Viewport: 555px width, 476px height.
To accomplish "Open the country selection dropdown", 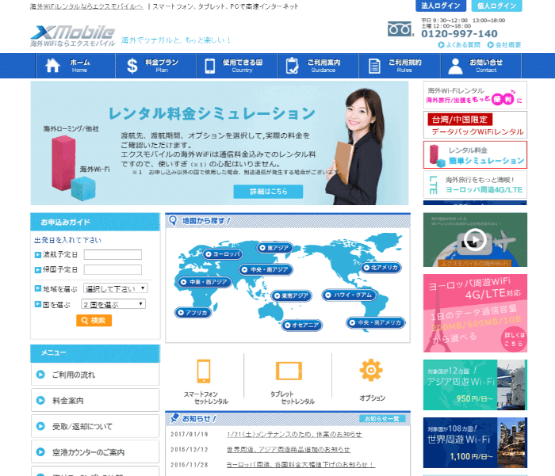I will pos(113,304).
